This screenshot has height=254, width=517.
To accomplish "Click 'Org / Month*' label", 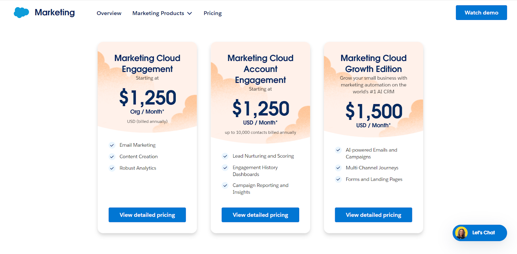I will coord(147,112).
